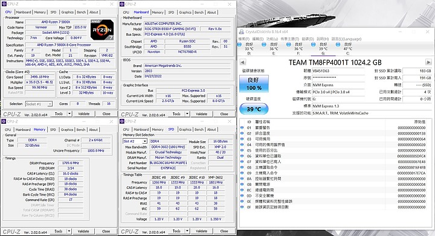
Task: Click Validate button in CPU tab window
Action: [84, 114]
